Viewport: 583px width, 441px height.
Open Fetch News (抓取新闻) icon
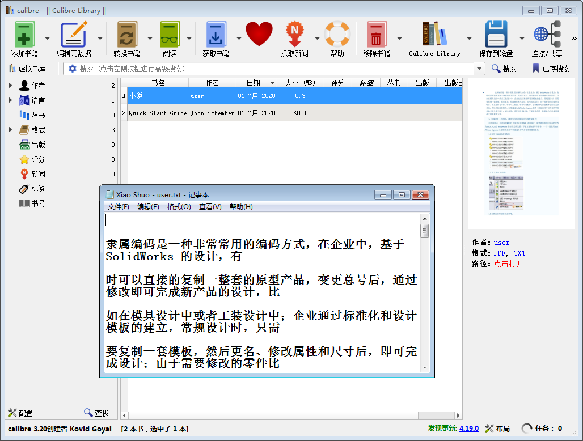(x=294, y=35)
